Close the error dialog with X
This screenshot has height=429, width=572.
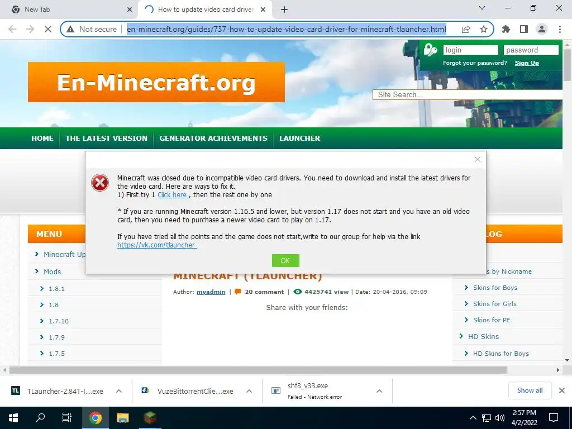pos(477,159)
